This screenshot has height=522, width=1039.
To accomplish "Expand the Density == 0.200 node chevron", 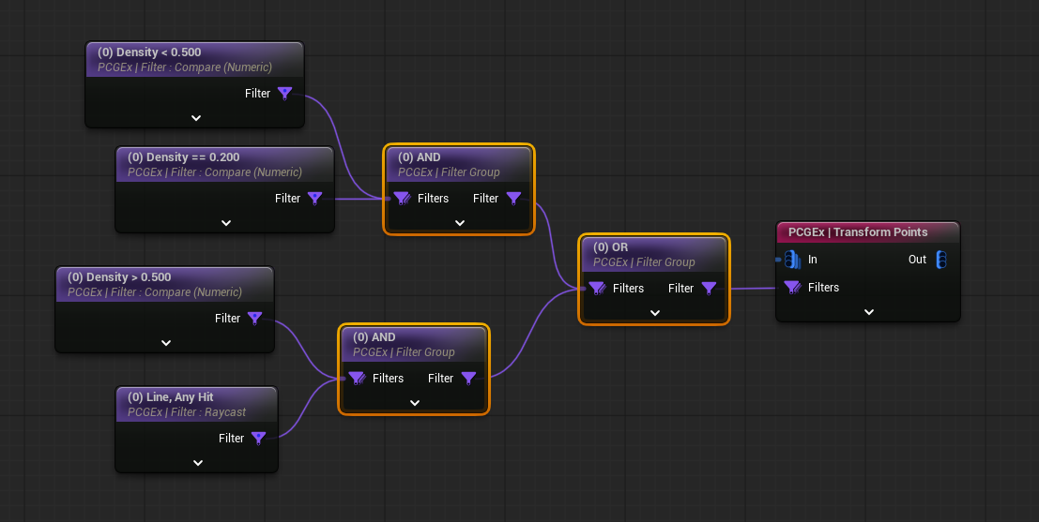I will [x=225, y=223].
